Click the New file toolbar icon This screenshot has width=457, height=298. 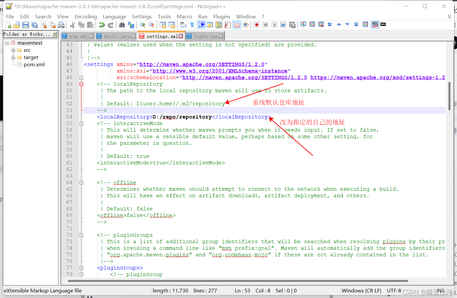point(8,25)
